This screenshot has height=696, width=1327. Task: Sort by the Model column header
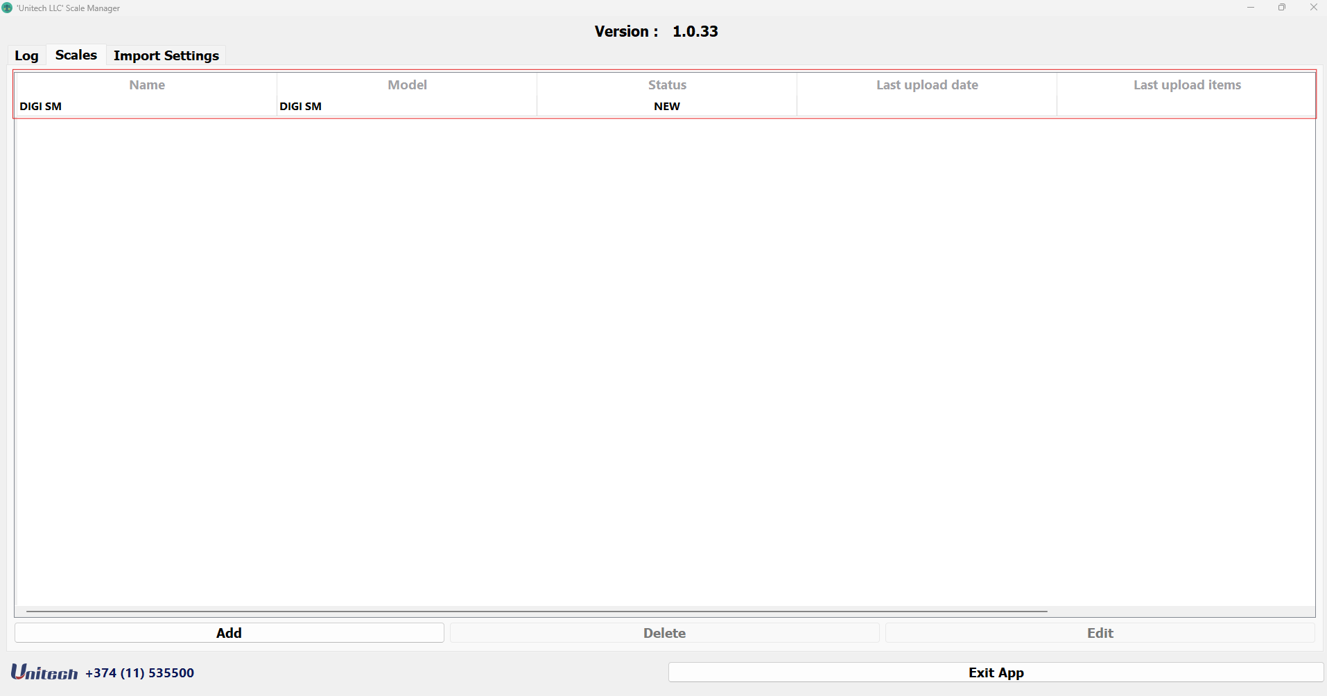(407, 84)
